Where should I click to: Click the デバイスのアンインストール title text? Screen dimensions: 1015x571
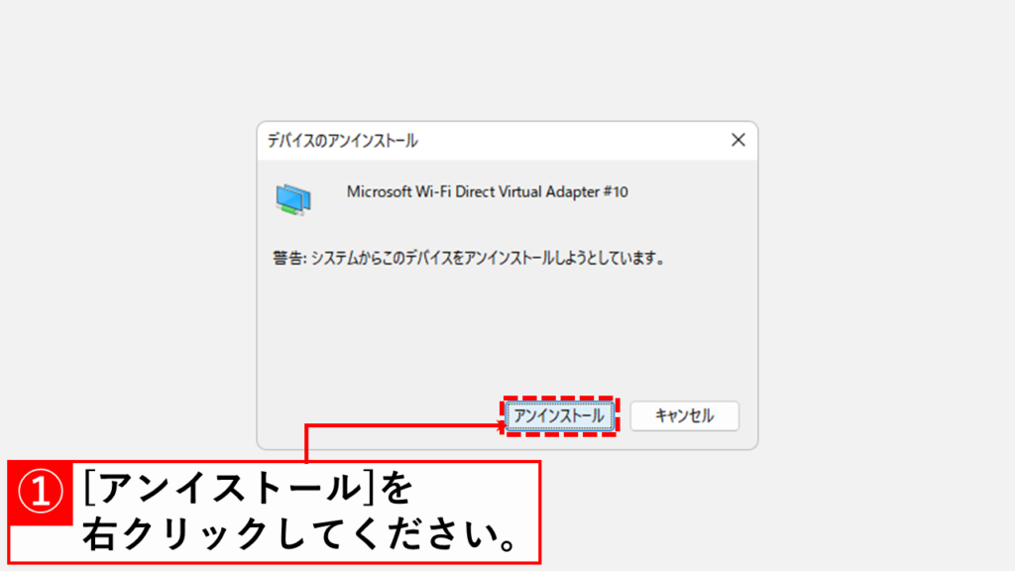342,141
